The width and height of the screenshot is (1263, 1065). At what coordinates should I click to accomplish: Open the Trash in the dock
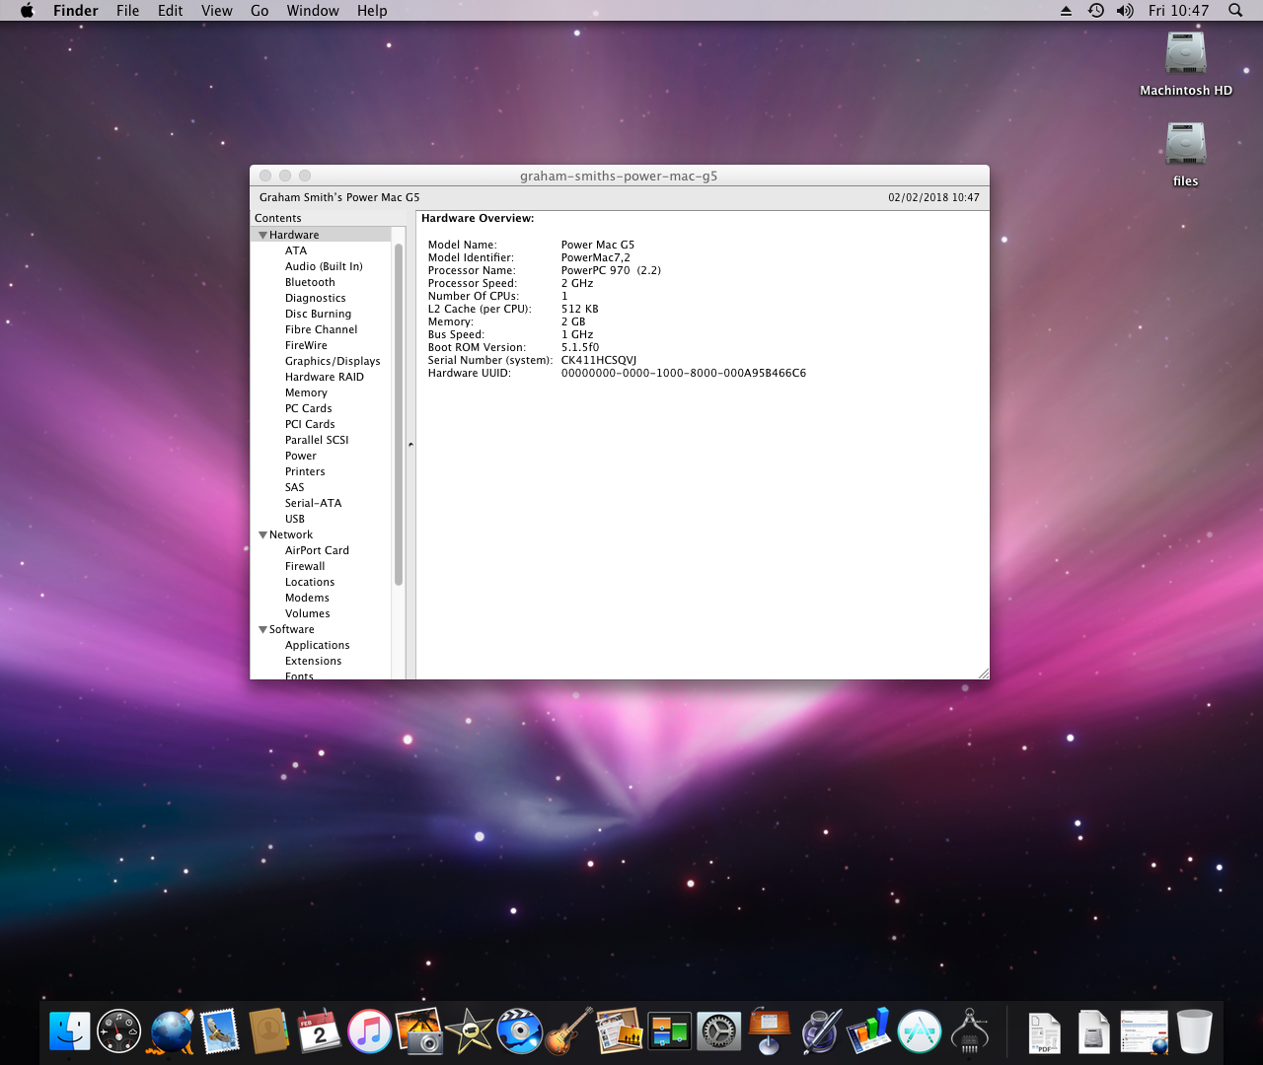(1194, 1031)
